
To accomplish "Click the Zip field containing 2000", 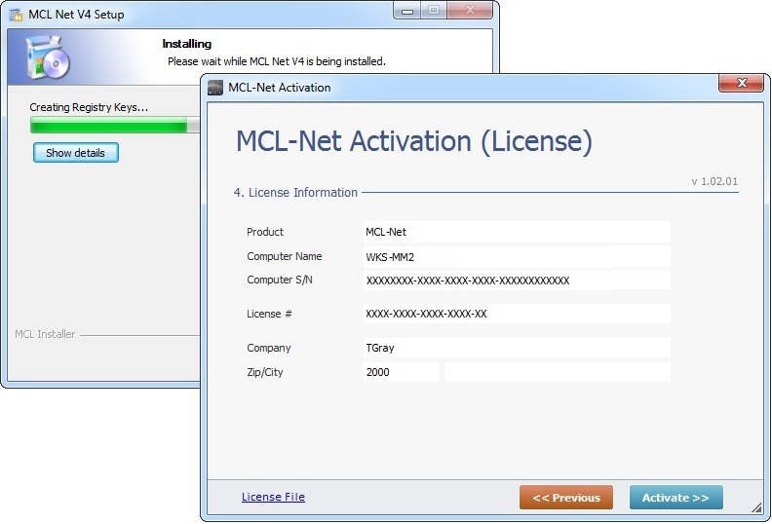I will (402, 372).
